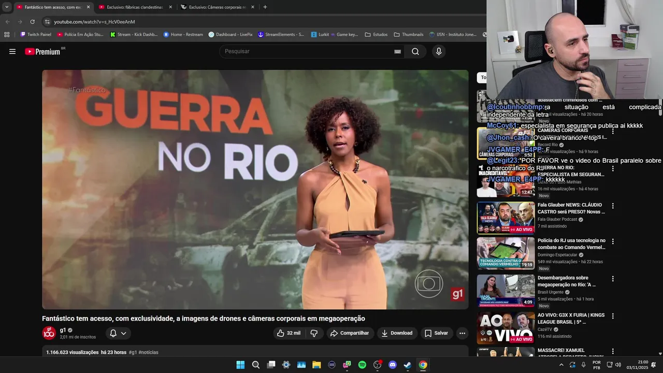Open File Explorer from taskbar
Viewport: 663px width, 373px height.
pos(316,365)
